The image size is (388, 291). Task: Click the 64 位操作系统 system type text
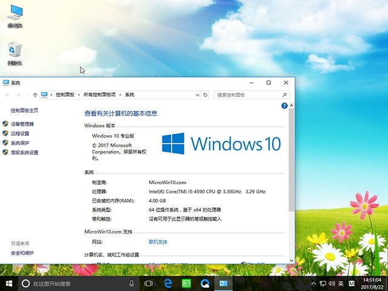click(185, 210)
